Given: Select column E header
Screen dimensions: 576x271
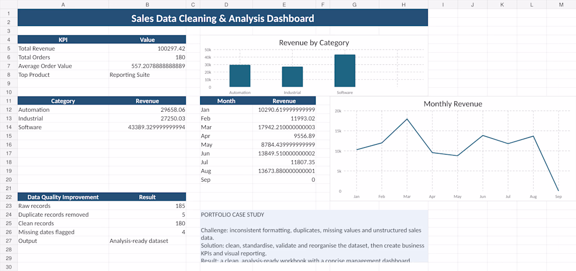Looking at the screenshot, I should click(x=284, y=4).
